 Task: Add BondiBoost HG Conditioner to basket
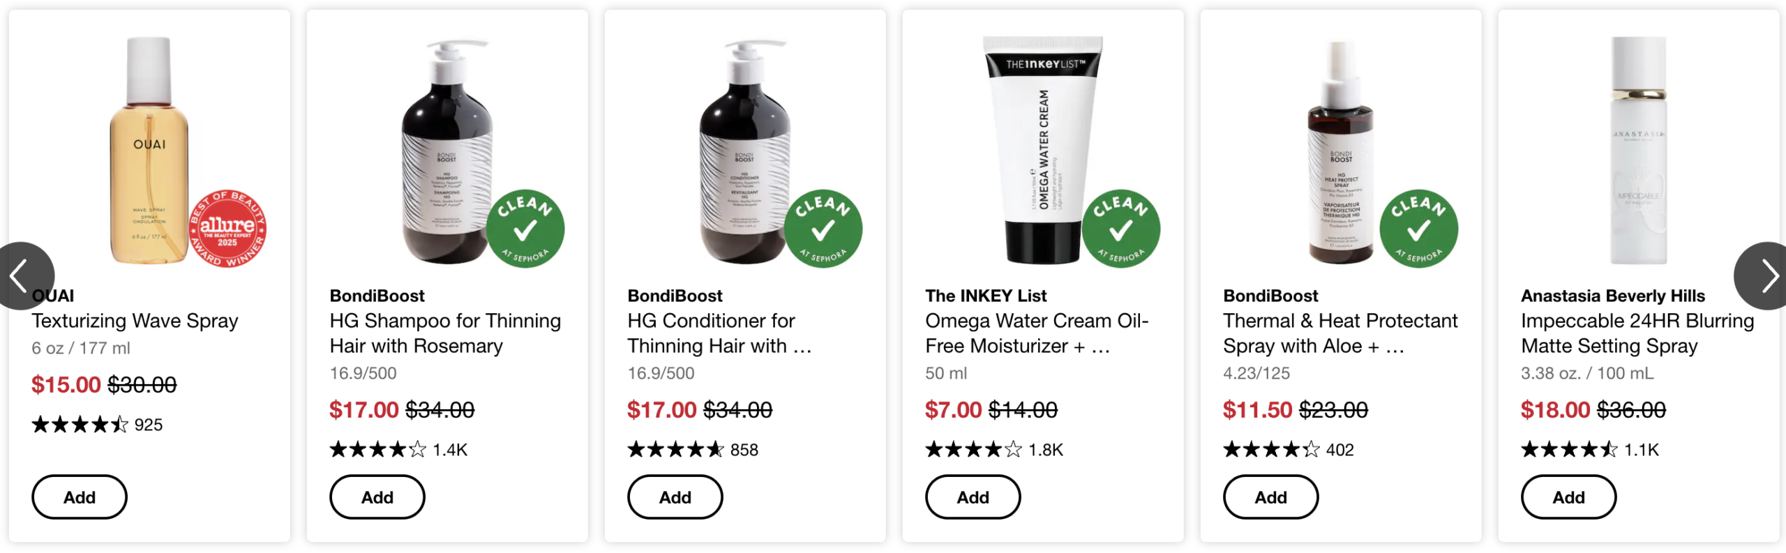coord(675,497)
